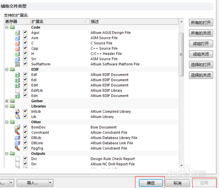
Task: Click the 描述 column header
Action: (134, 22)
